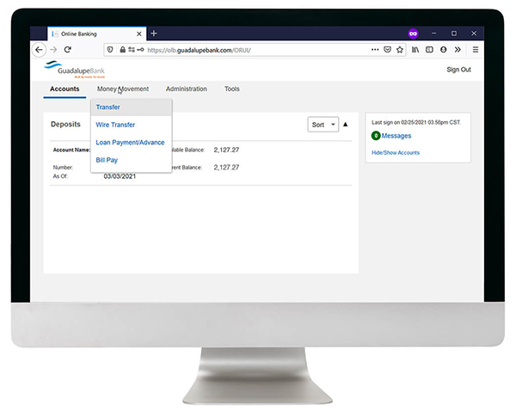Click Hide/Show Accounts link
This screenshot has height=417, width=516.
coord(396,153)
